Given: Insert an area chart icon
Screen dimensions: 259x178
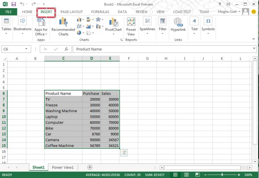Looking at the screenshot, I should tap(88, 26).
